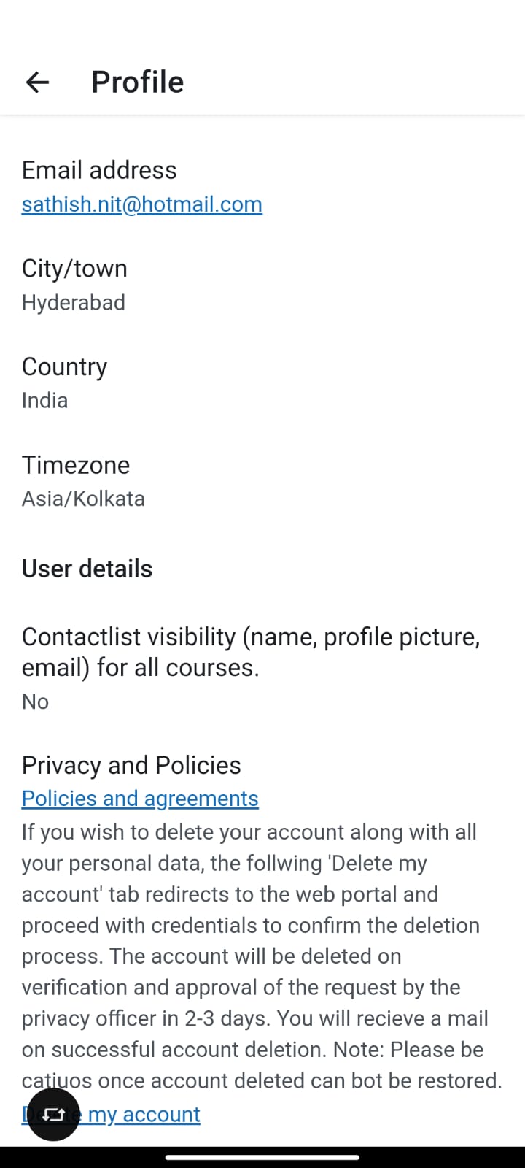Screen dimensions: 525x1168
Task: Tap the Timezone field label
Action: pos(76,465)
